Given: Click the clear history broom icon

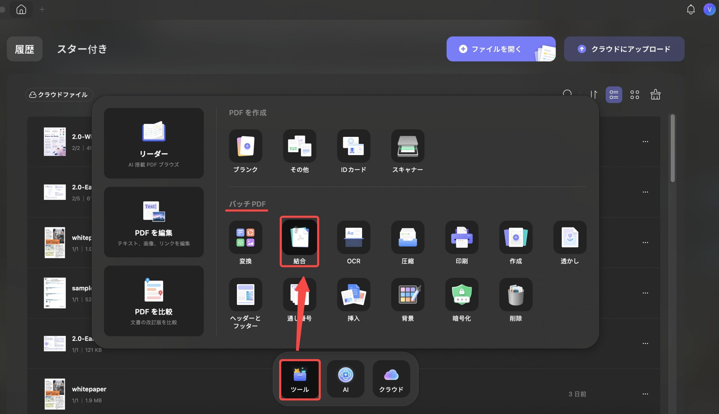Looking at the screenshot, I should tap(655, 94).
